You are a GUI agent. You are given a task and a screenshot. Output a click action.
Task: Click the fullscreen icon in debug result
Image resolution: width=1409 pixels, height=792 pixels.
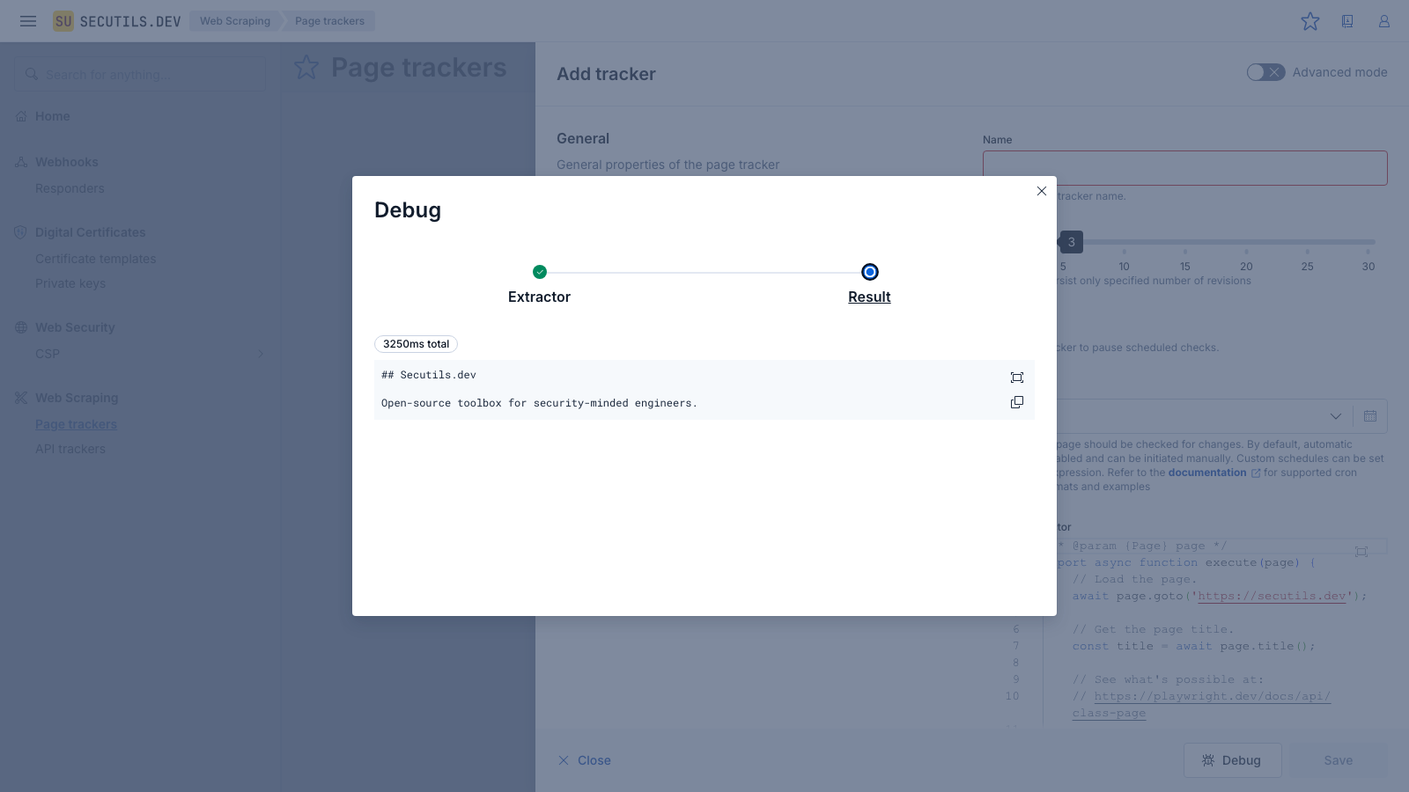pyautogui.click(x=1016, y=378)
